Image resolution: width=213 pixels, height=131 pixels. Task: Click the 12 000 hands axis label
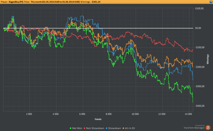162,114
